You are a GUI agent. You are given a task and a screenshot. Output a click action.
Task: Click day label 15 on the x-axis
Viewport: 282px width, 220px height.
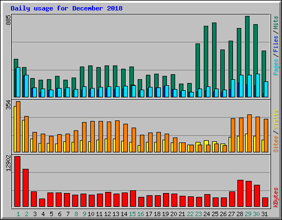coord(132,214)
